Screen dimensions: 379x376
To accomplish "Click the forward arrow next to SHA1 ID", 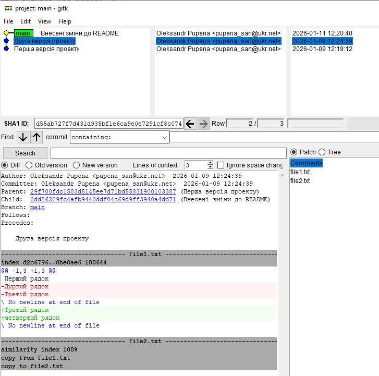I will point(204,124).
